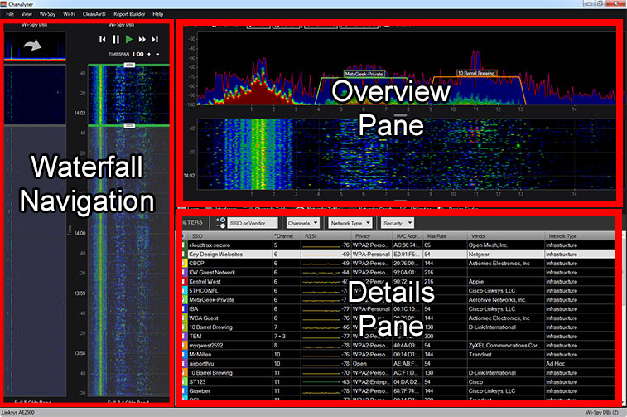Screen dimensions: 627x417
Task: Click the yellow color swatch for CBCP
Action: 185,264
